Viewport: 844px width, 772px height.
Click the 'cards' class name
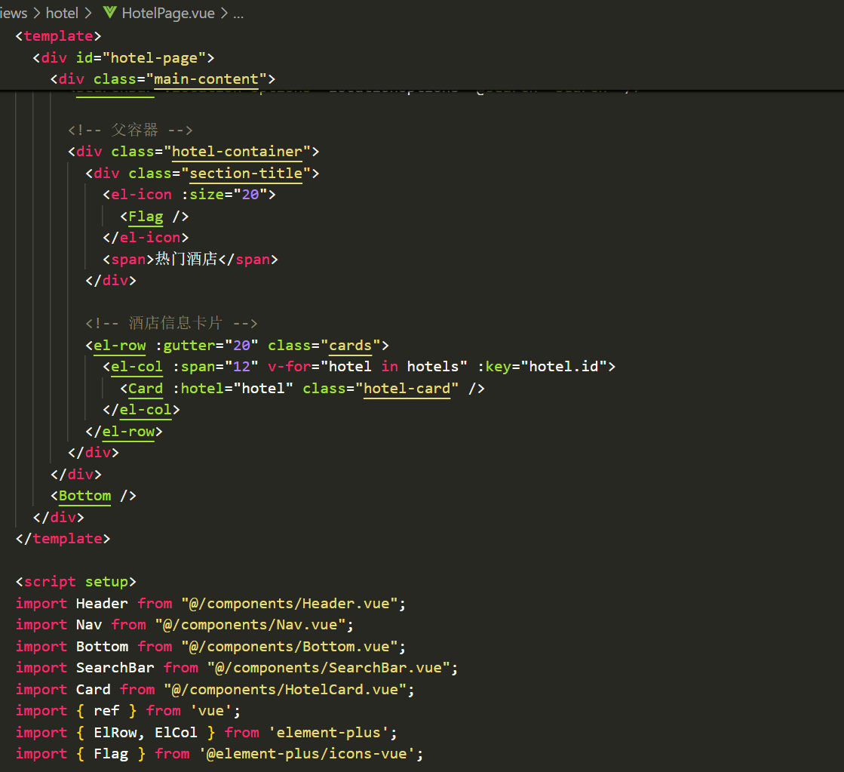point(351,346)
